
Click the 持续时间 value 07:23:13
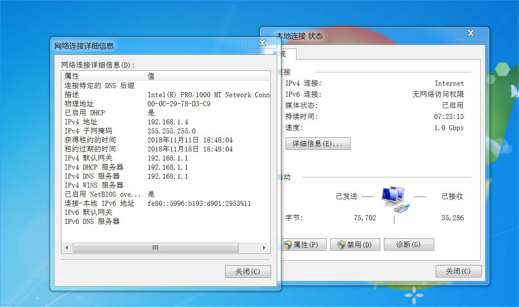click(x=449, y=116)
